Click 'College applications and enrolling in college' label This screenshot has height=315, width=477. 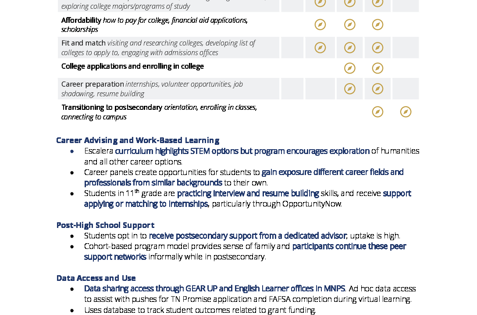click(133, 66)
